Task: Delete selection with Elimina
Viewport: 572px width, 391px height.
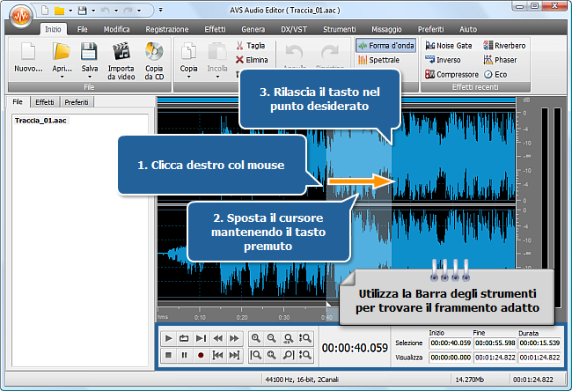Action: point(252,60)
